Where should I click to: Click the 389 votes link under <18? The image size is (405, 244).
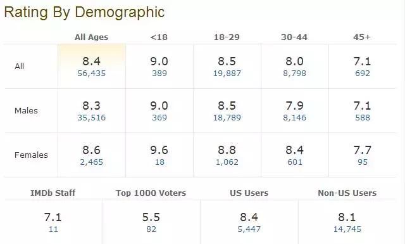point(159,74)
